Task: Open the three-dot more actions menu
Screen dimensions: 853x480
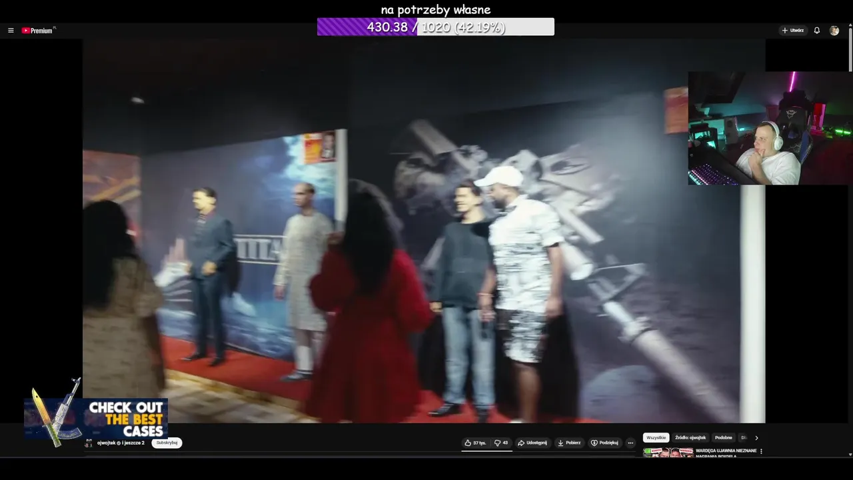Action: click(630, 443)
